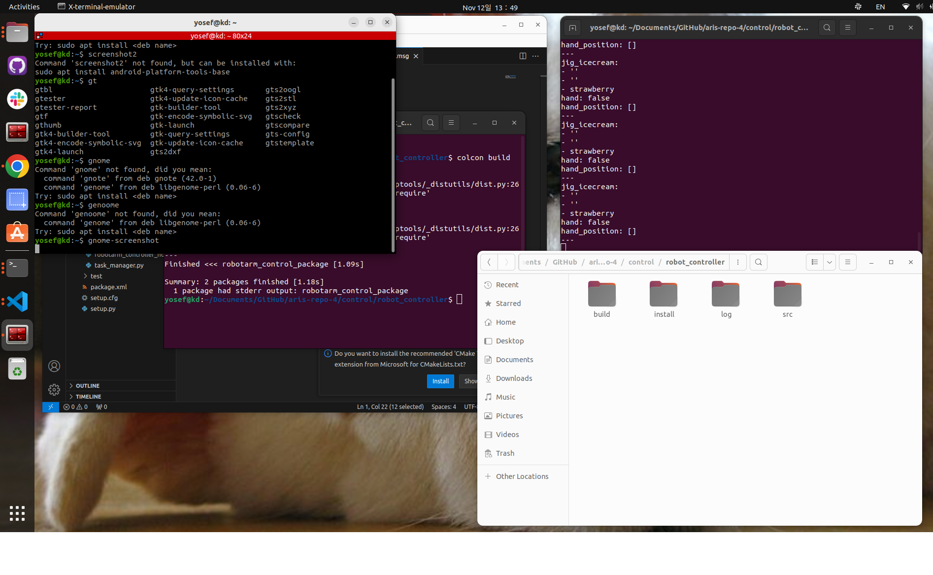933x575 pixels.
Task: Open hamburger menu in right terminal header
Action: (x=848, y=28)
